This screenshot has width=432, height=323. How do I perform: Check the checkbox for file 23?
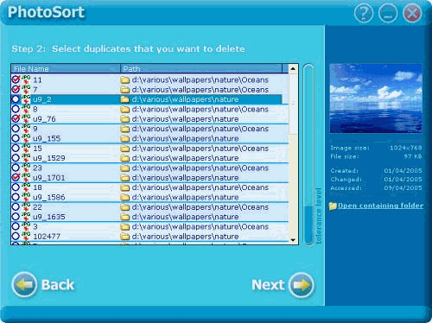(x=16, y=168)
